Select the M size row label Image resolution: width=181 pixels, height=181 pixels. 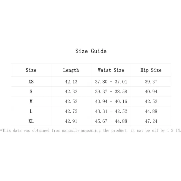point(31,101)
